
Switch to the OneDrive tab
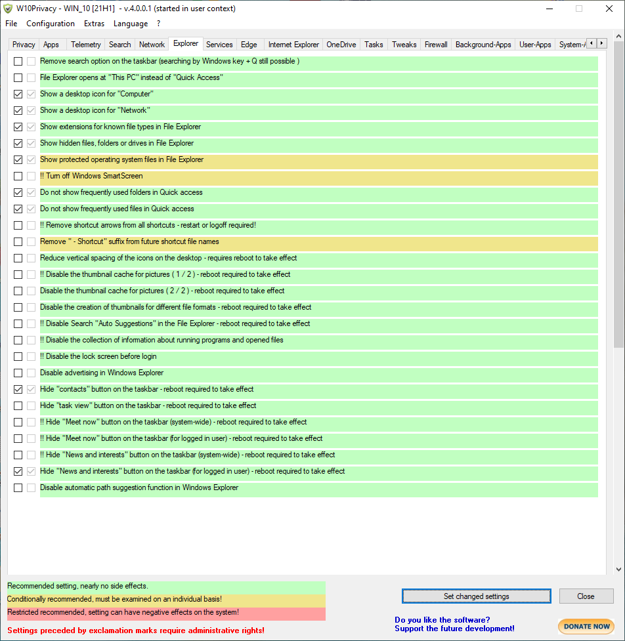[341, 45]
